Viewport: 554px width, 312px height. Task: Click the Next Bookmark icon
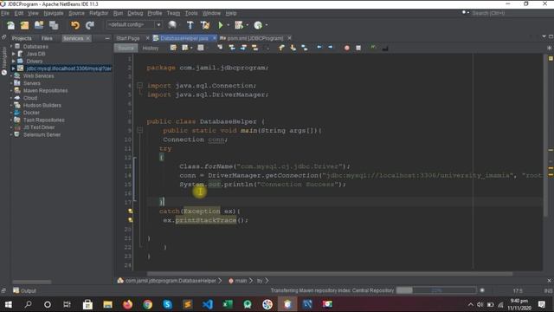pos(293,48)
